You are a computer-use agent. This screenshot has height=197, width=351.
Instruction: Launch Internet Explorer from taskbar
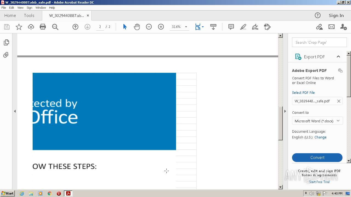coord(22,193)
